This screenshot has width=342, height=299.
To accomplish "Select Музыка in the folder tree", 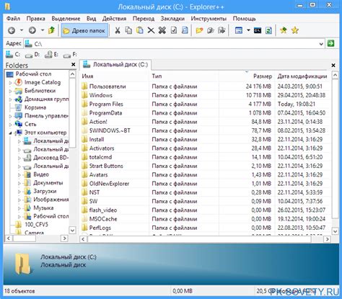I will (x=43, y=207).
